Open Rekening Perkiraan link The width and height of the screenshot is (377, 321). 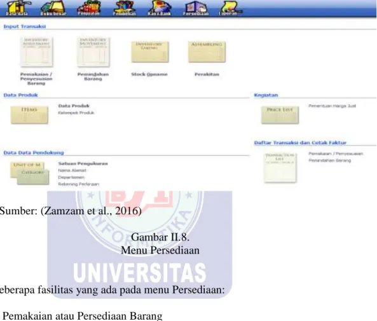point(79,184)
